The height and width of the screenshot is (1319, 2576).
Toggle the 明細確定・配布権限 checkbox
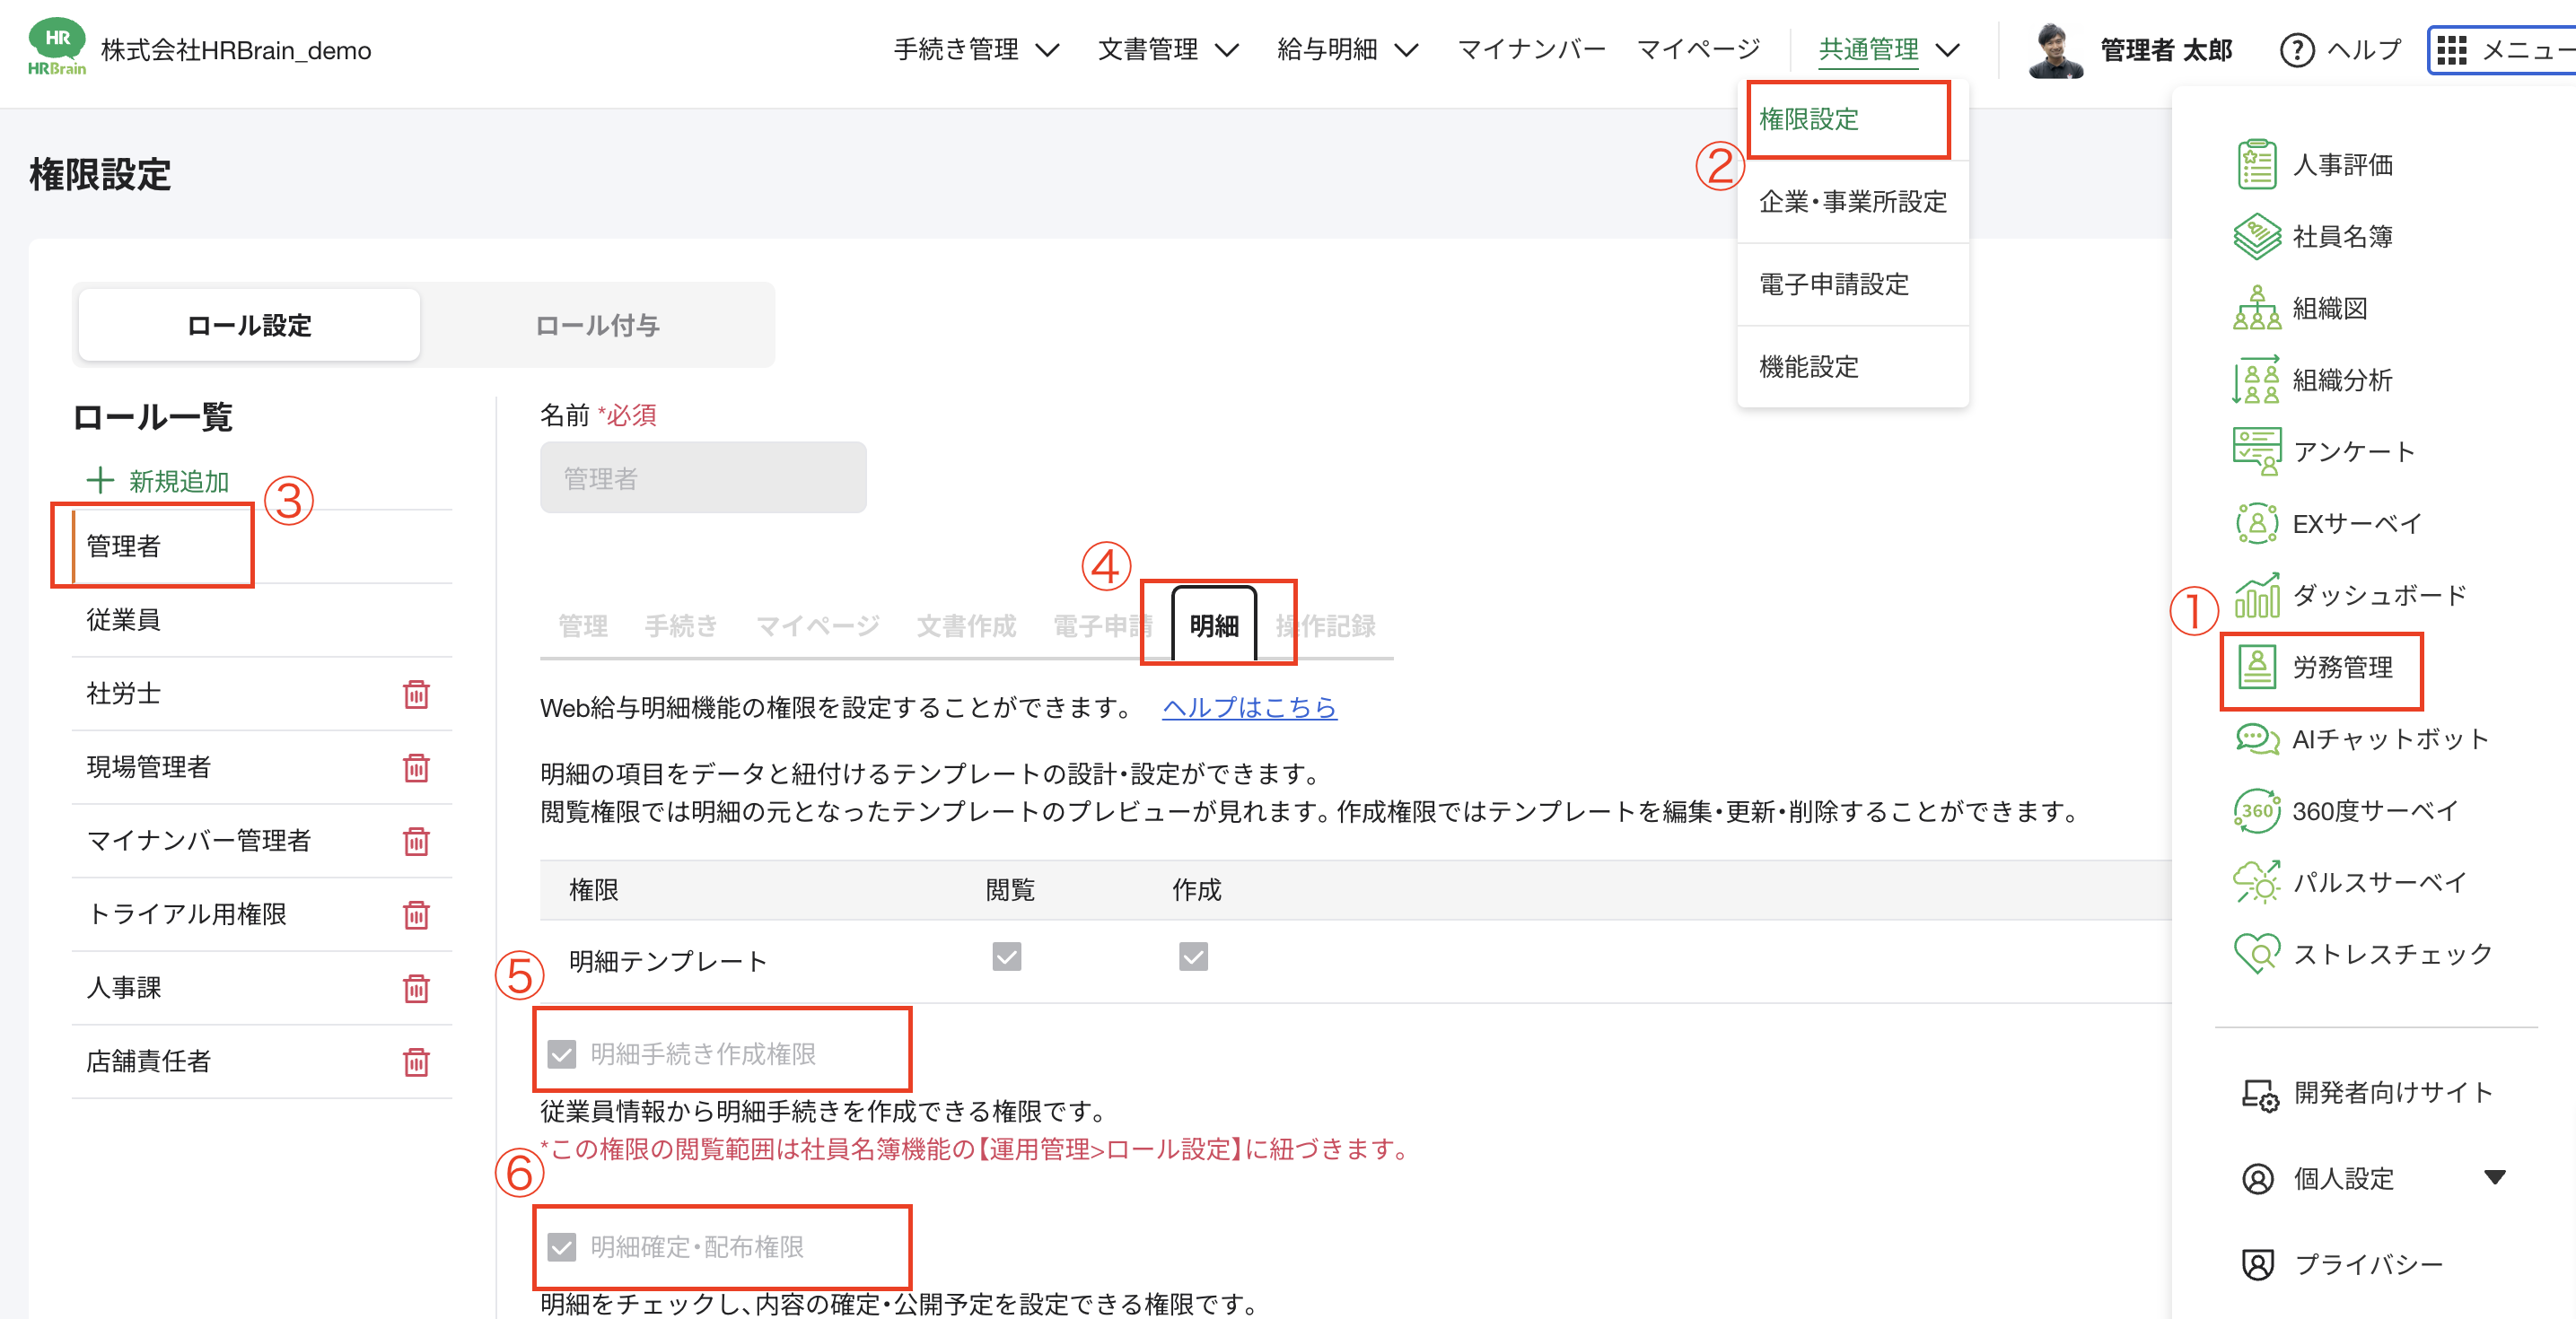pos(561,1247)
